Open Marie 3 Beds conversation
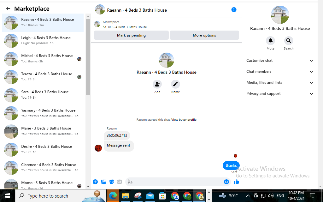323x202 pixels. click(43, 131)
